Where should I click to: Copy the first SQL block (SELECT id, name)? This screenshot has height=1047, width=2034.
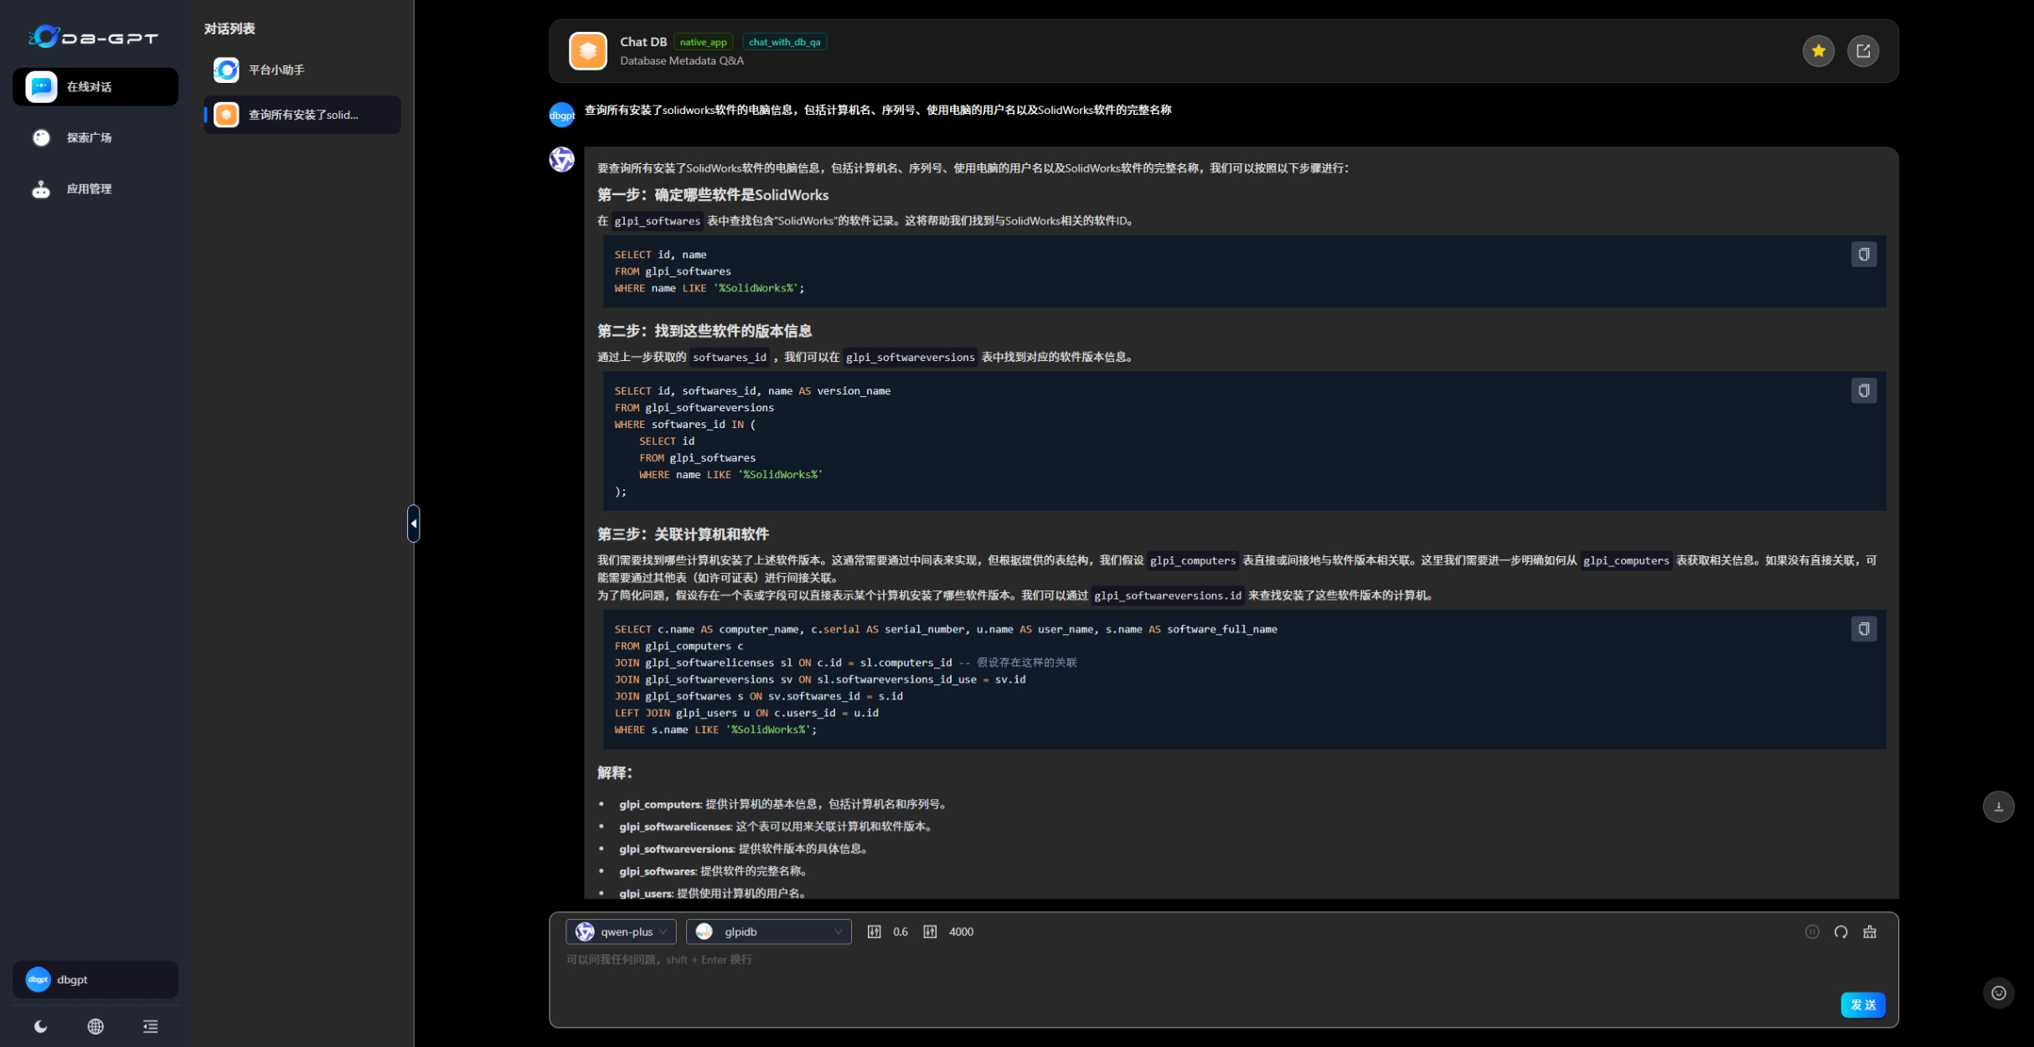1863,255
